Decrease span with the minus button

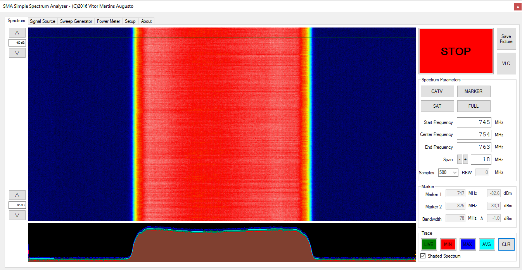pos(460,160)
